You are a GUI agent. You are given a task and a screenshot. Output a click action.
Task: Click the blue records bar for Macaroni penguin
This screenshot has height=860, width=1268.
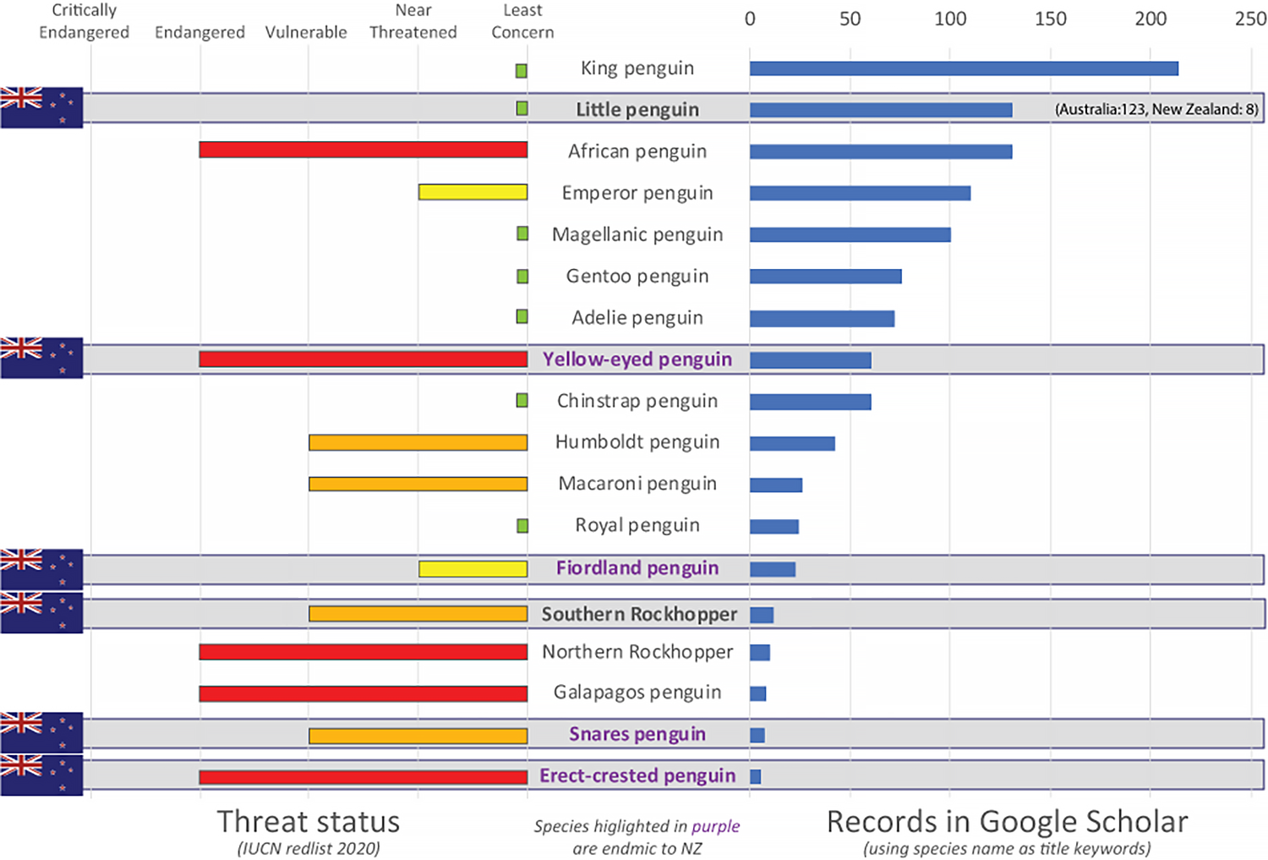point(776,485)
